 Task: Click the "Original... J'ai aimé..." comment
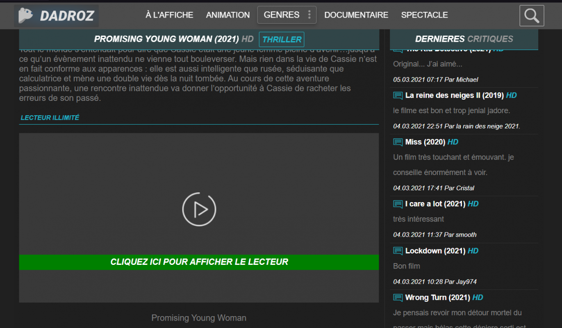pyautogui.click(x=428, y=64)
